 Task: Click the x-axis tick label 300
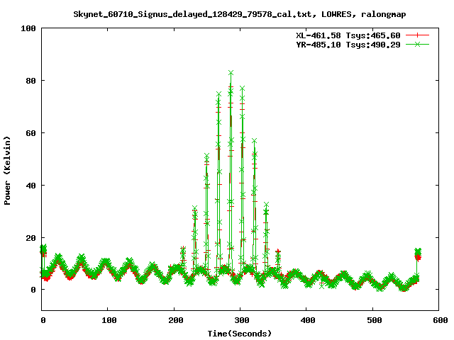click(242, 320)
